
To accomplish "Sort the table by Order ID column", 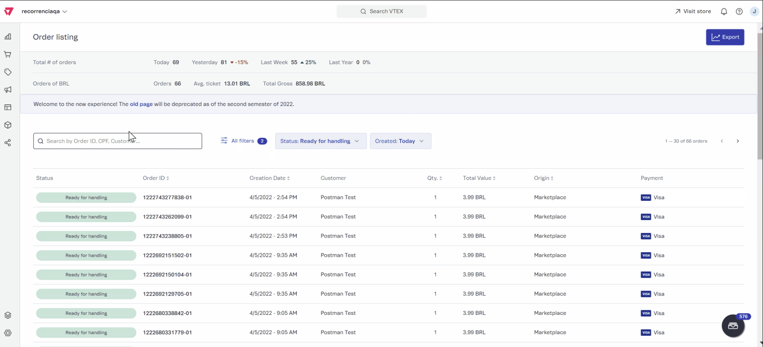I will click(x=156, y=178).
